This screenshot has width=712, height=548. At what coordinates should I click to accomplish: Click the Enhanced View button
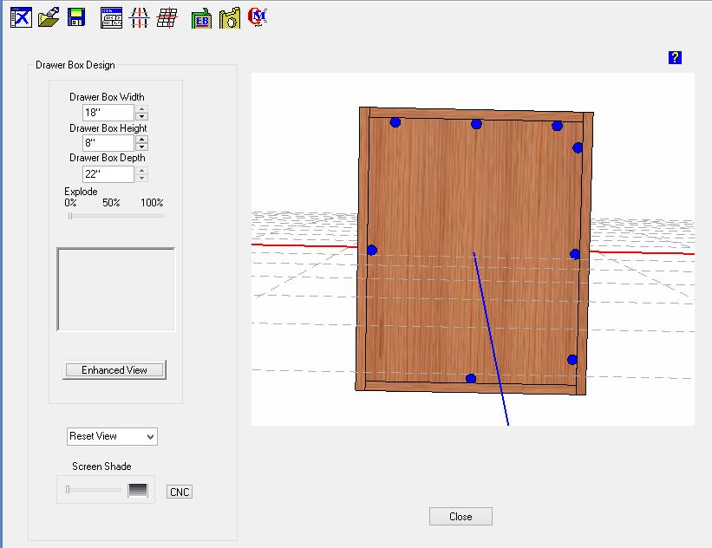click(114, 370)
